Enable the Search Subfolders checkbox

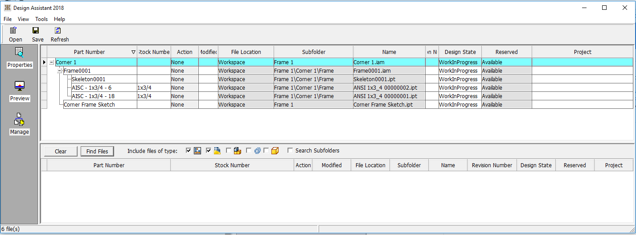pos(291,151)
